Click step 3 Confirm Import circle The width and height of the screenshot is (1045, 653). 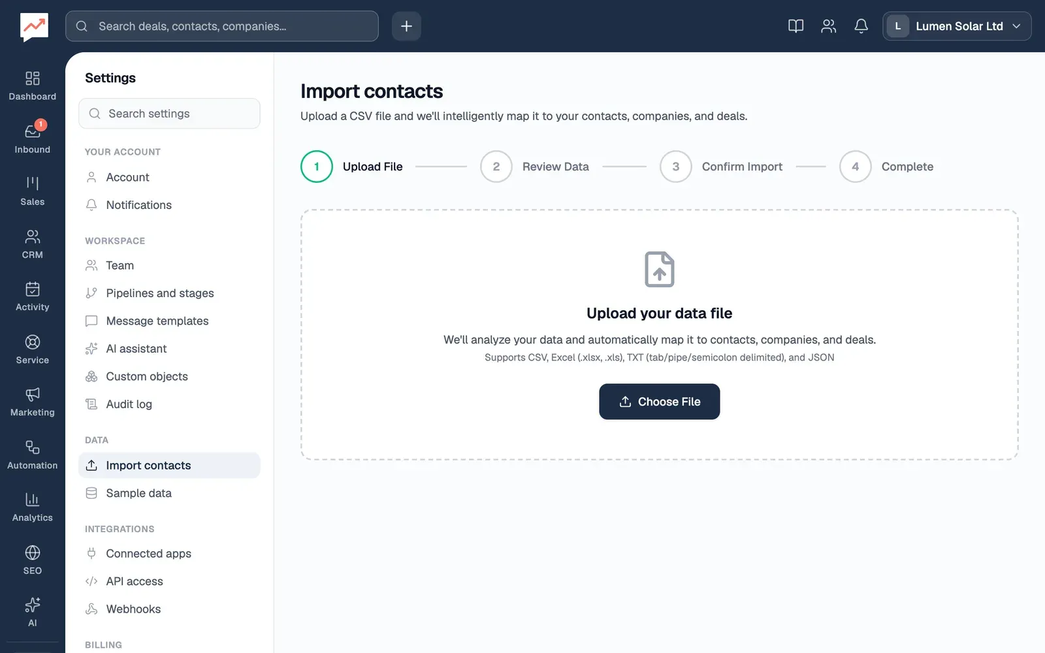(676, 167)
